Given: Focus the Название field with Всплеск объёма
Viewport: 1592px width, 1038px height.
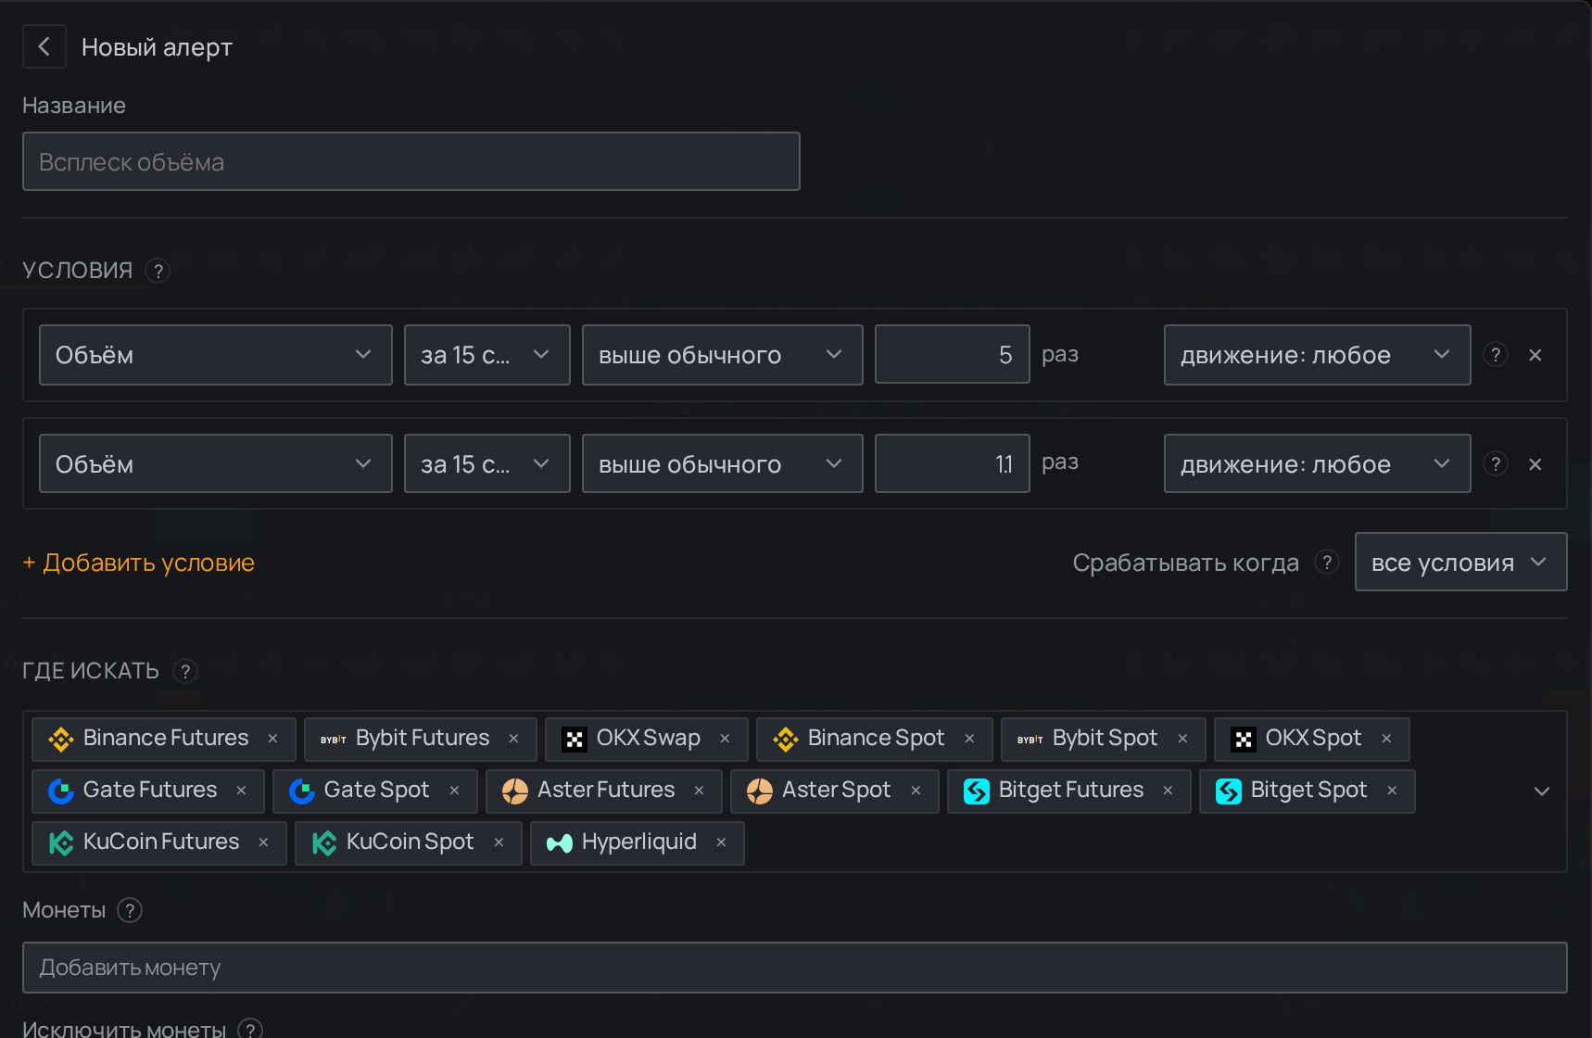Looking at the screenshot, I should (411, 161).
